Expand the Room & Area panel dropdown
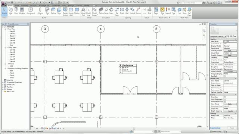This screenshot has width=239, height=134. click(164, 18)
